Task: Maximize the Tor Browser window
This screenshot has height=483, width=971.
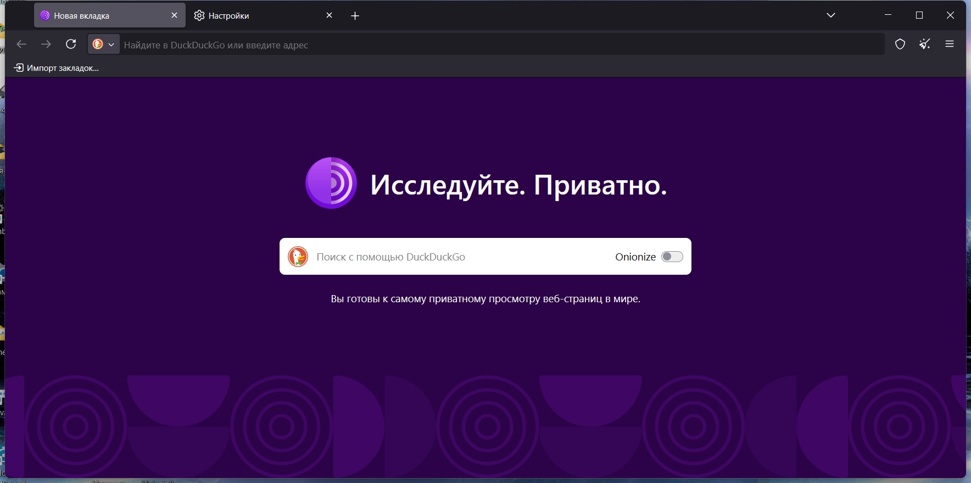Action: tap(919, 15)
